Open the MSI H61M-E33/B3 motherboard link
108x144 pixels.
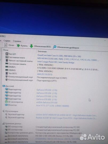[50, 59]
